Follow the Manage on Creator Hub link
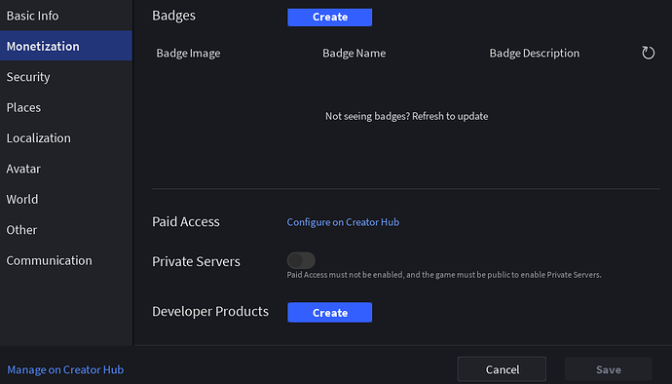 point(65,369)
